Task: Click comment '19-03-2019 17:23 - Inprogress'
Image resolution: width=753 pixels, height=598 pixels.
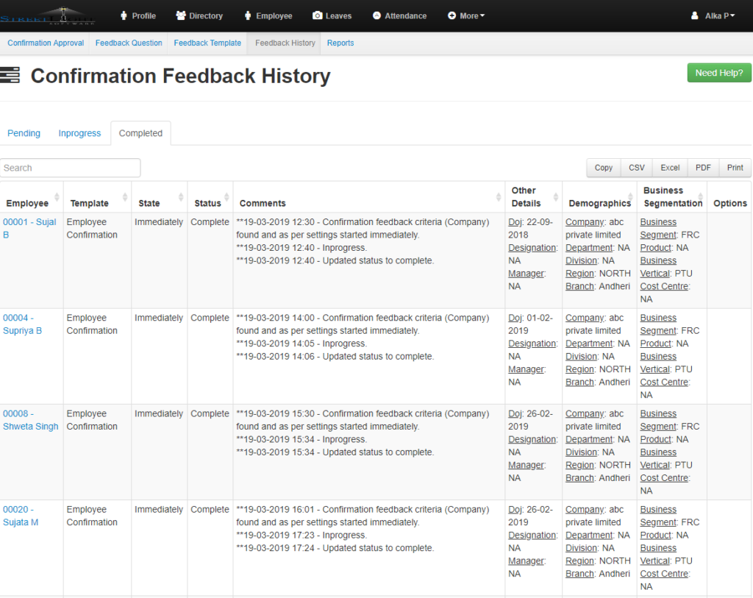Action: coord(301,535)
